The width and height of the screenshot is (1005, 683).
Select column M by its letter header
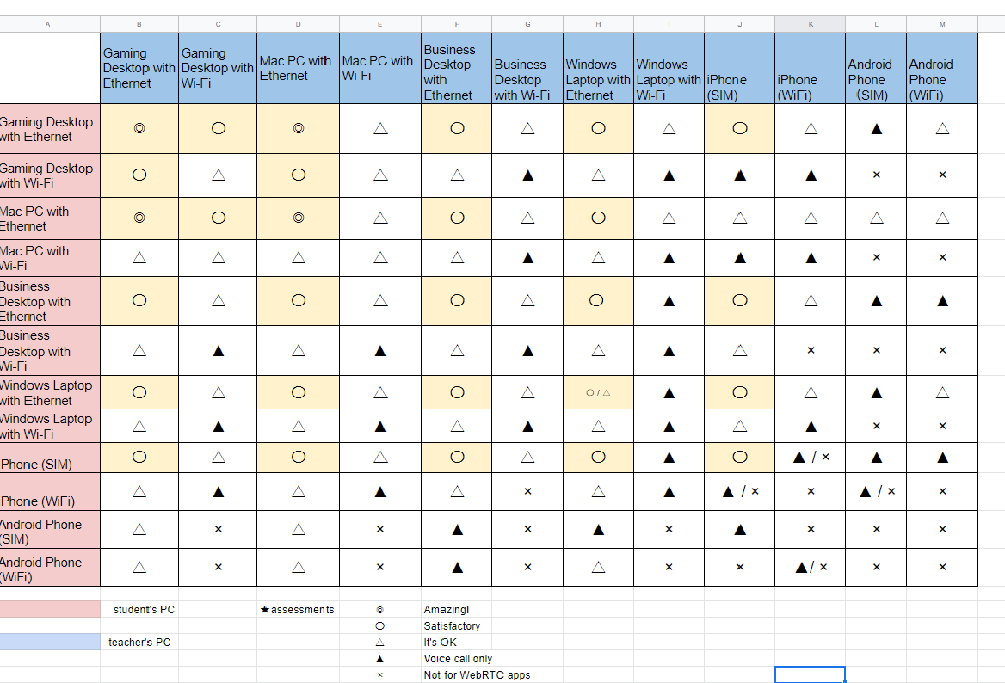point(942,24)
